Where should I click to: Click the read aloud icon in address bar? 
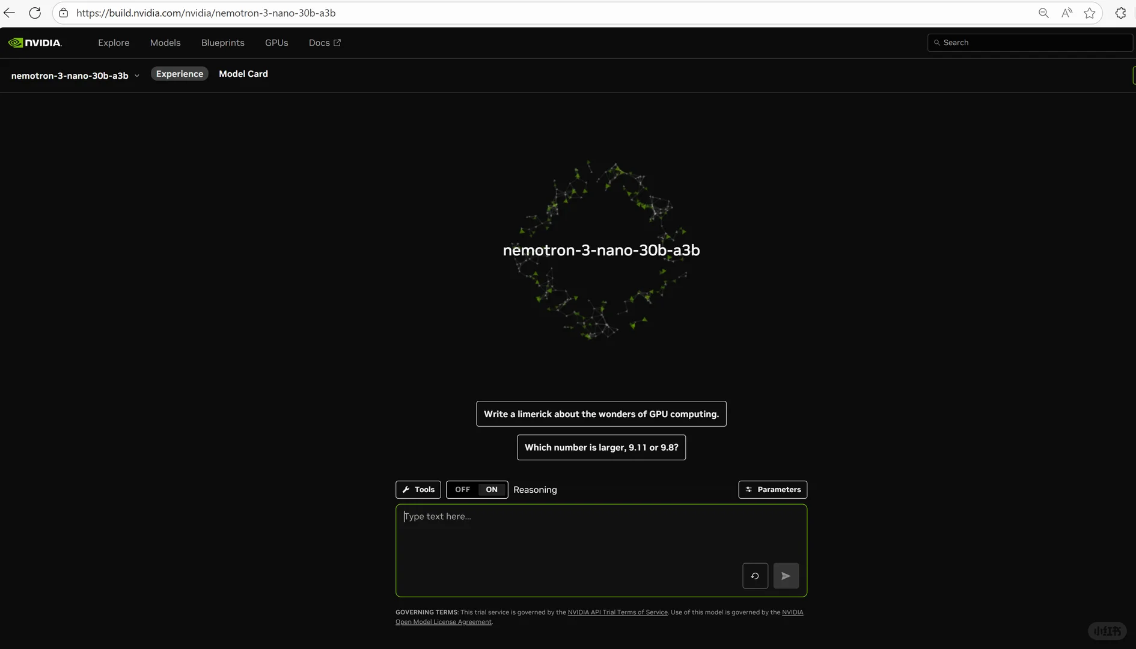[x=1066, y=12]
